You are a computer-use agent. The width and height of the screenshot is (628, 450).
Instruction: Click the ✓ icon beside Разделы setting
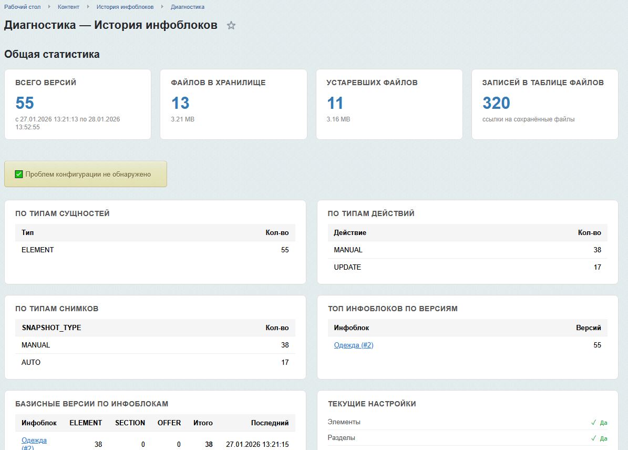tap(593, 437)
